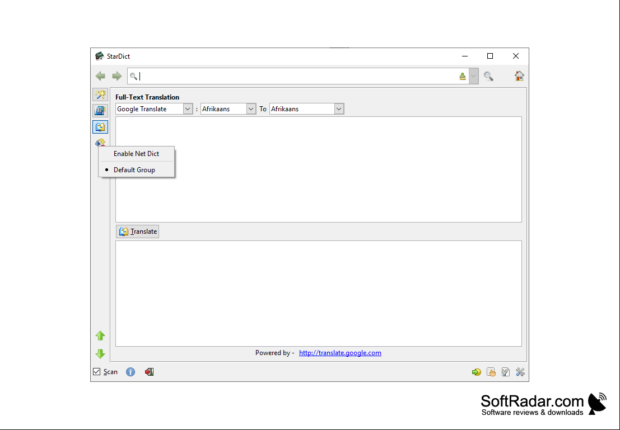Minimize the StarDict window
Image resolution: width=620 pixels, height=430 pixels.
[465, 56]
